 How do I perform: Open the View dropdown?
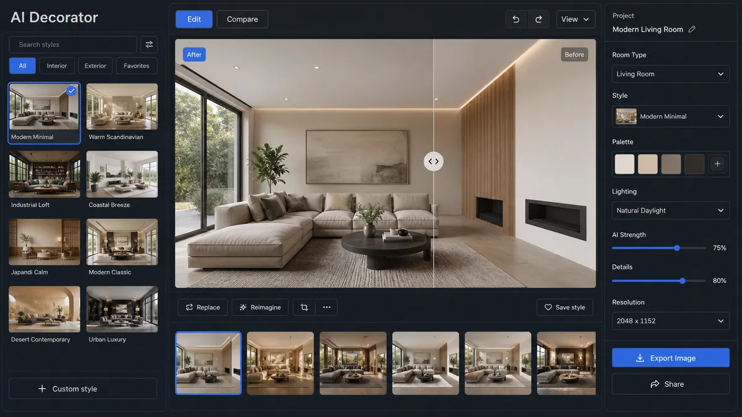tap(575, 19)
